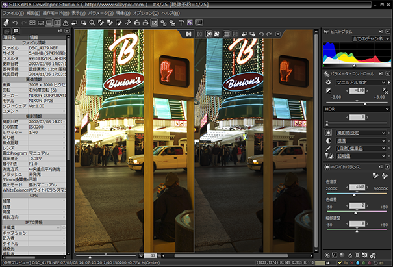Open the contrast 標準 dropdown
393x267 pixels.
[361, 140]
